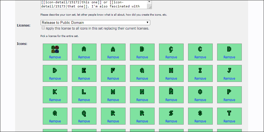Open the License dropdown
Image resolution: width=264 pixels, height=132 pixels.
click(95, 22)
